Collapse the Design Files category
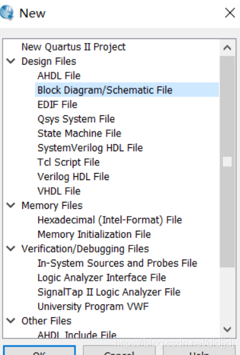This screenshot has width=240, height=355. [x=11, y=61]
